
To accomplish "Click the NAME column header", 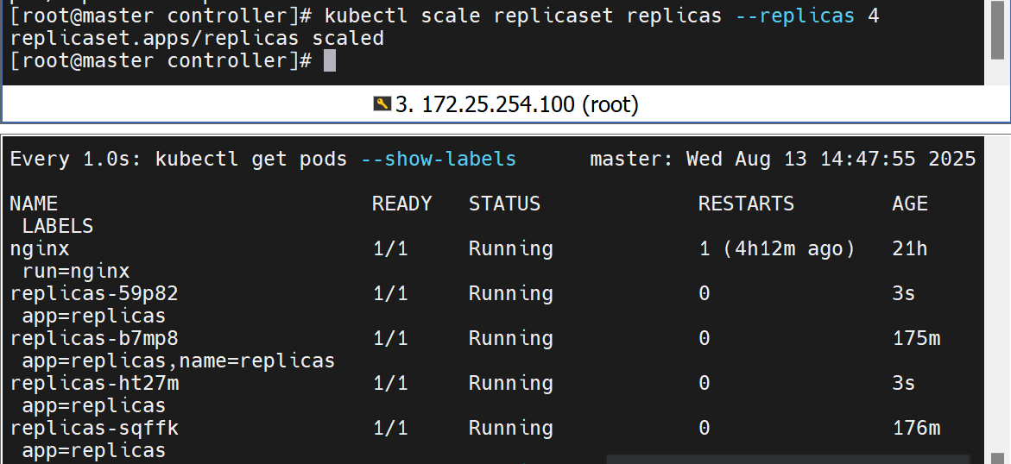I will [35, 204].
